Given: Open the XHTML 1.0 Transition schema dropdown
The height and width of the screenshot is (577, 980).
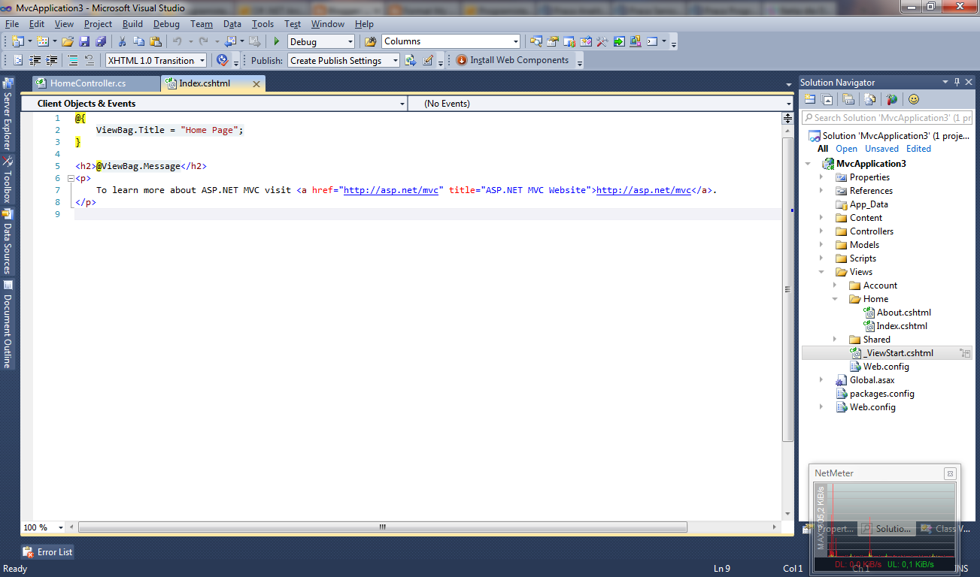Looking at the screenshot, I should point(202,60).
